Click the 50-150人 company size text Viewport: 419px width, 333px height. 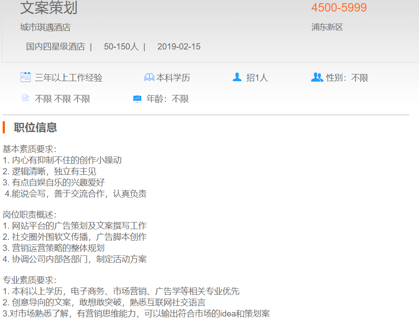click(121, 46)
